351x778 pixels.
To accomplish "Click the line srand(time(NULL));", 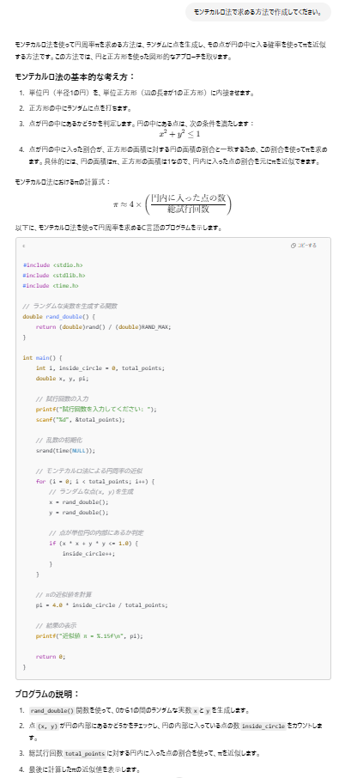I will (x=65, y=451).
